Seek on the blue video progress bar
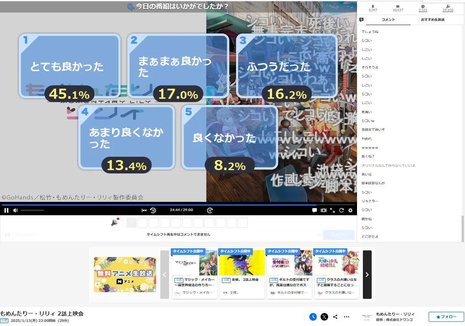This screenshot has width=465, height=326. [x=178, y=205]
